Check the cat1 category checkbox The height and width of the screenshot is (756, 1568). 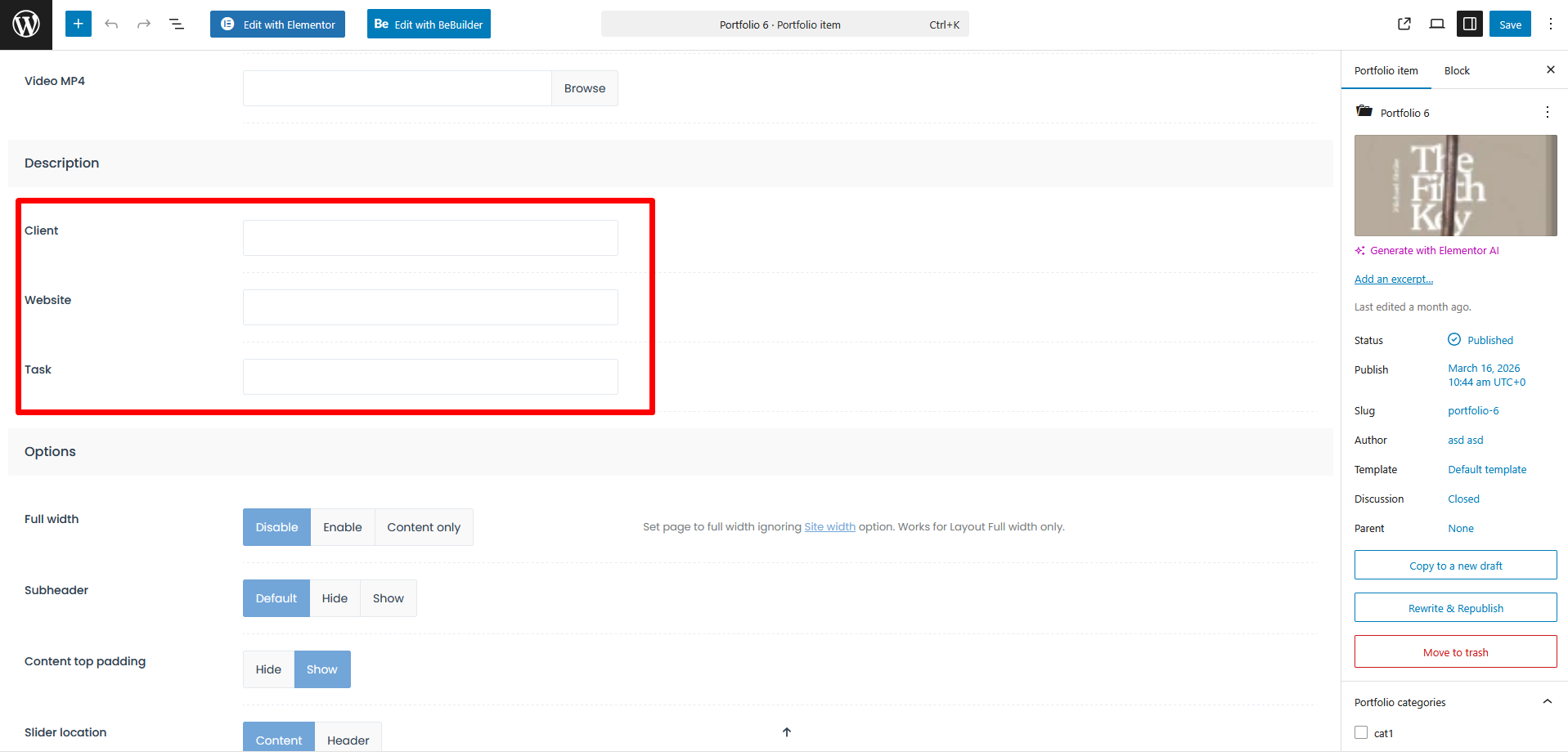[1361, 733]
